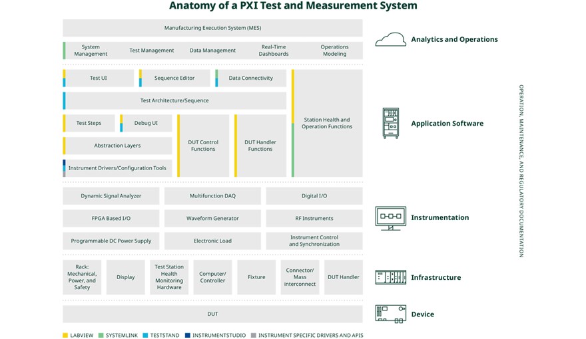Select the Operations Modeling label

334,51
